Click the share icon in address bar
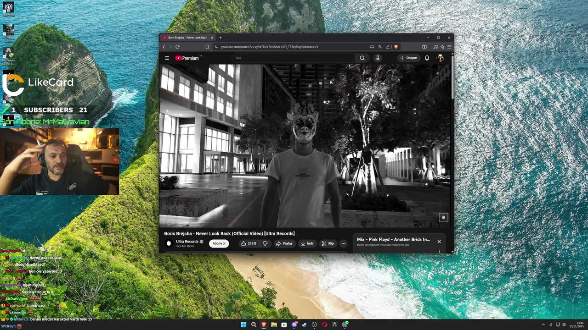This screenshot has width=588, height=330. pyautogui.click(x=388, y=47)
